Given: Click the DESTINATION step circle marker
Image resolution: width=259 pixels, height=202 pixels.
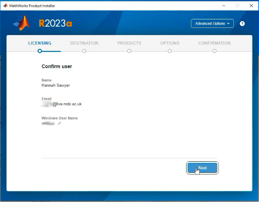Looking at the screenshot, I should [84, 51].
